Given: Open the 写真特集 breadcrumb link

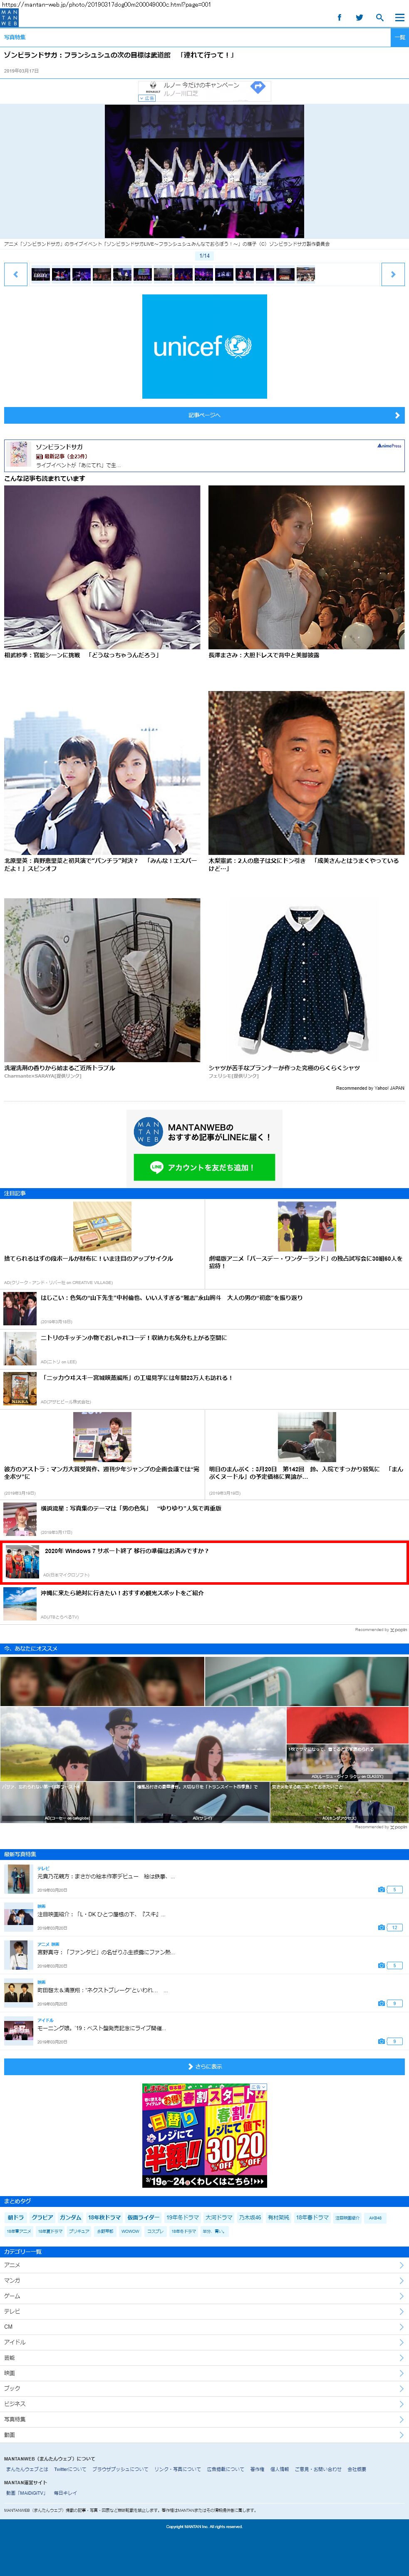Looking at the screenshot, I should [x=15, y=37].
